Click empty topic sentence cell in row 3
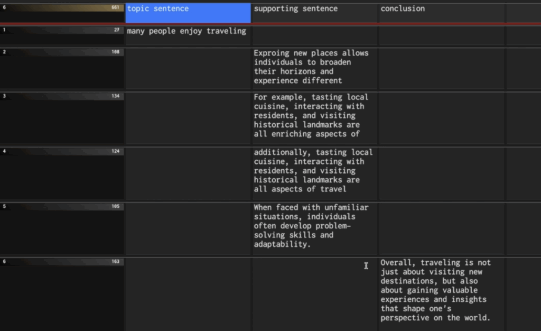This screenshot has width=541, height=331. click(188, 117)
